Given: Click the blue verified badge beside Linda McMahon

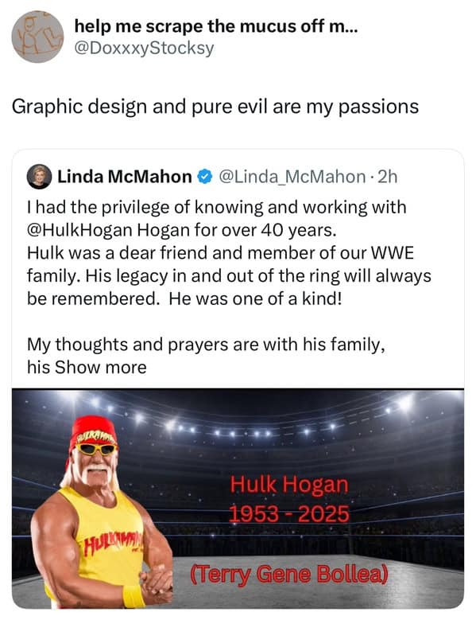Looking at the screenshot, I should pos(205,177).
